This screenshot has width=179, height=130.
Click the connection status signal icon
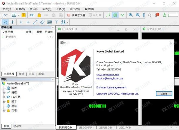(x=165, y=15)
